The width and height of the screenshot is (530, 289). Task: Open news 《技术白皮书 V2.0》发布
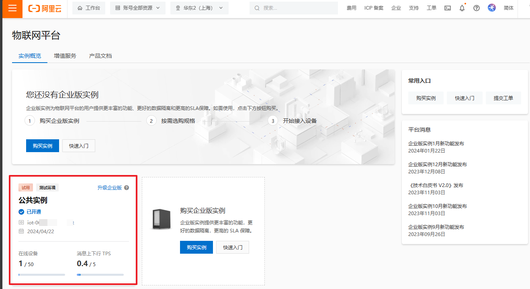pyautogui.click(x=436, y=185)
